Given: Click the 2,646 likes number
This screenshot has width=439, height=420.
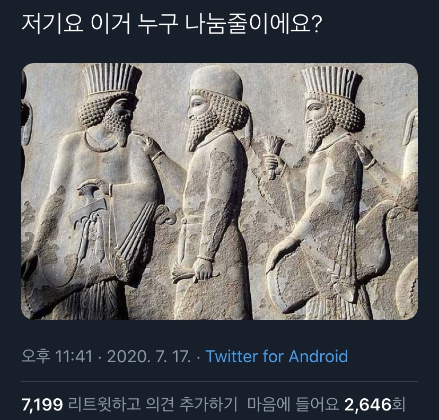Looking at the screenshot, I should pos(368,404).
